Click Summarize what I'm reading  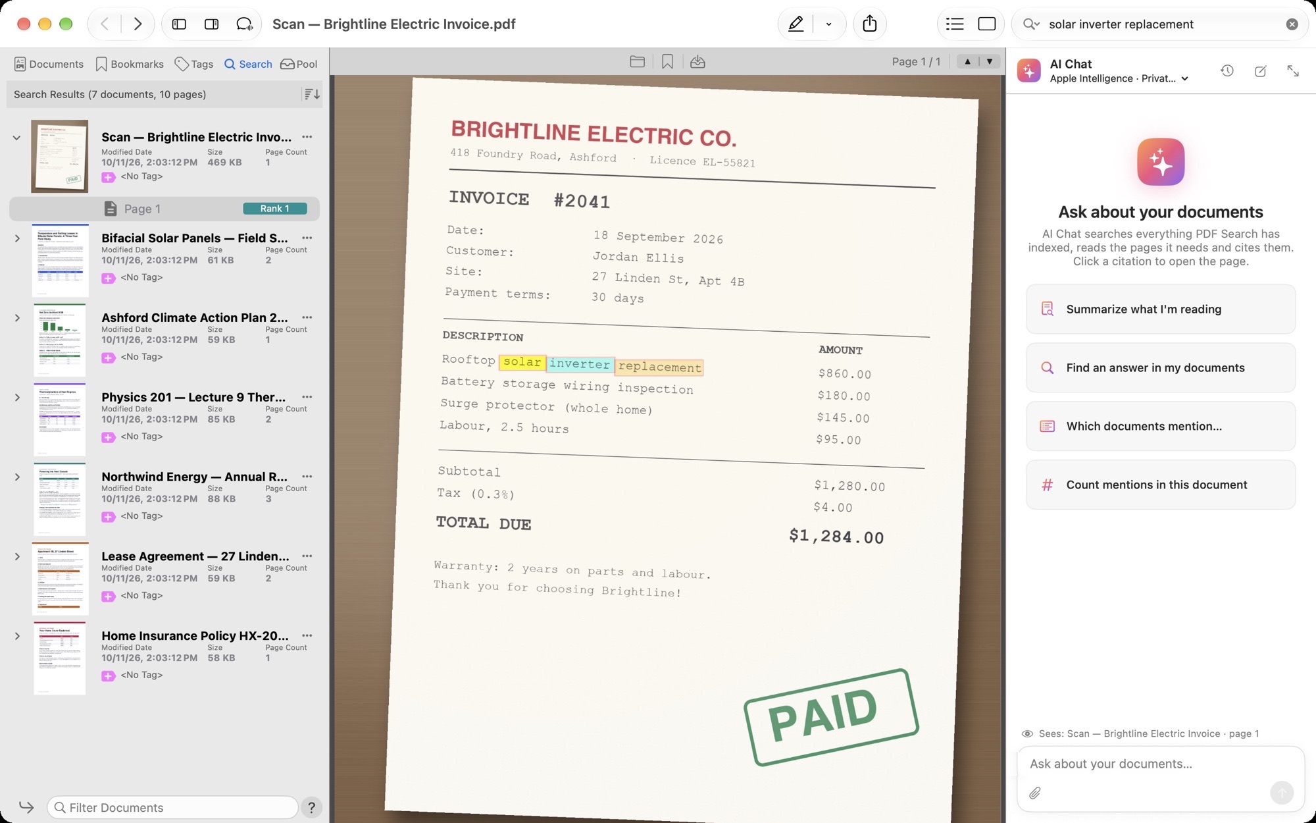pos(1161,309)
